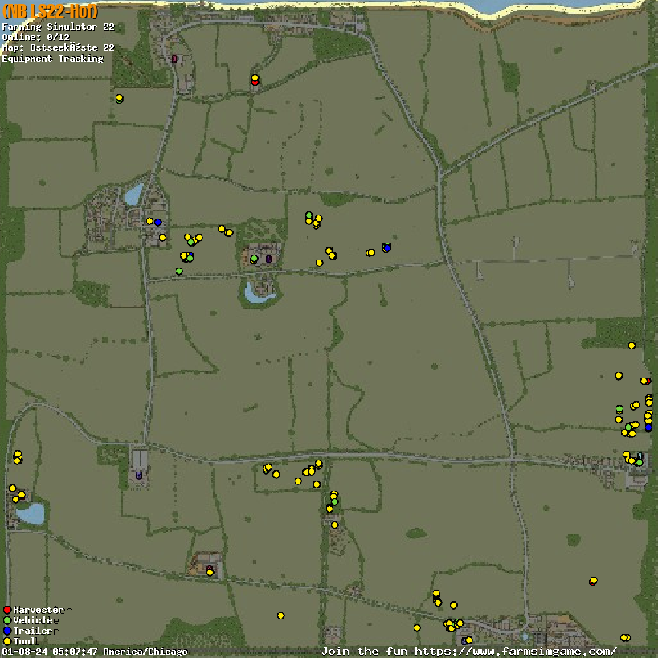The image size is (658, 658).
Task: Click the green vehicle marker in the central farmyard
Action: pos(254,259)
